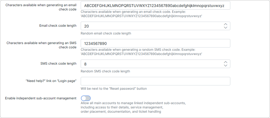270x118 pixels.
Task: Click the sub-account management description text
Action: click(x=133, y=107)
